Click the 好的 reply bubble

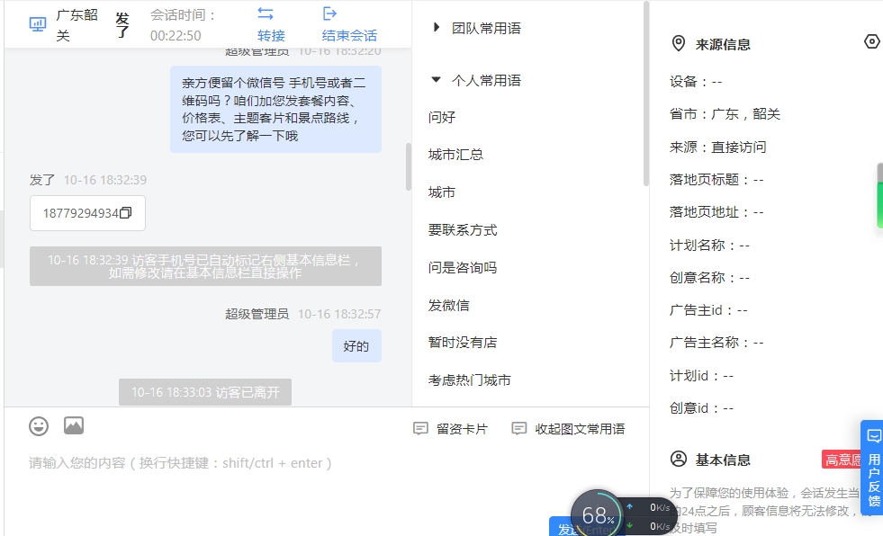(356, 346)
